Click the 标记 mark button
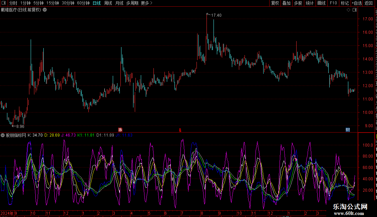 [x=345, y=3]
